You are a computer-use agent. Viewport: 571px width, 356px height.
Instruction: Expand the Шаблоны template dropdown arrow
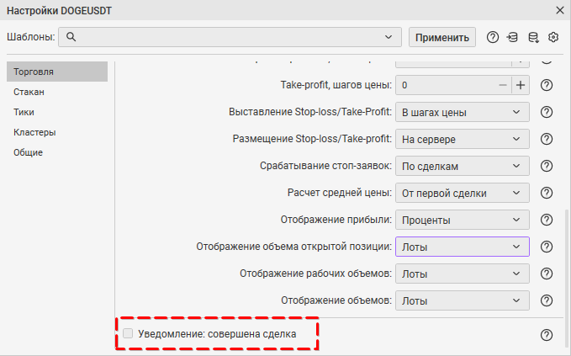click(389, 37)
